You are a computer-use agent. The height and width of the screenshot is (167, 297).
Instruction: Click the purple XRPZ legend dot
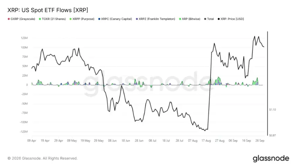coord(137,19)
